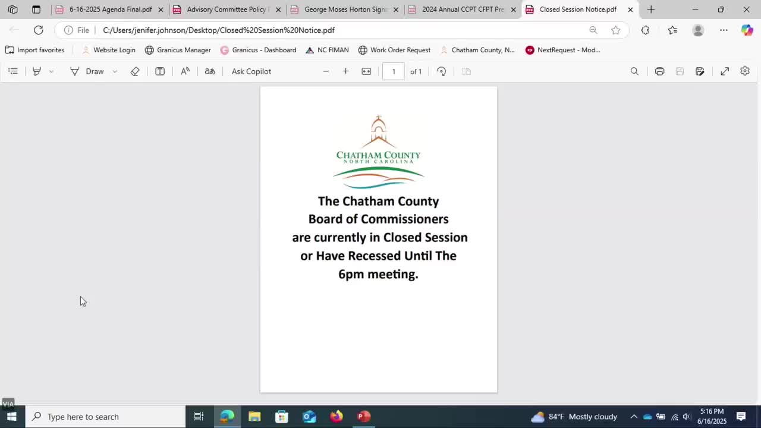The height and width of the screenshot is (428, 761).
Task: Open the Work Order Request bookmark
Action: pos(394,50)
